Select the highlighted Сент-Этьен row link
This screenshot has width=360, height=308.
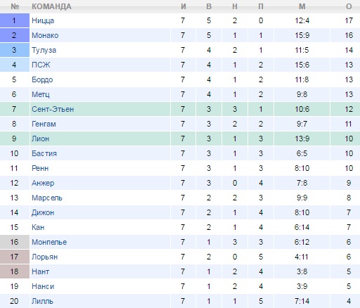pos(53,109)
